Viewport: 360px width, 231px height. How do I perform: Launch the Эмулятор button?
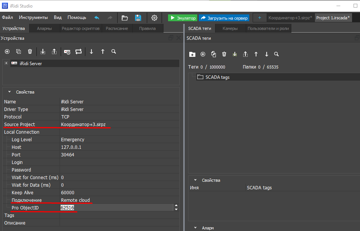(182, 18)
